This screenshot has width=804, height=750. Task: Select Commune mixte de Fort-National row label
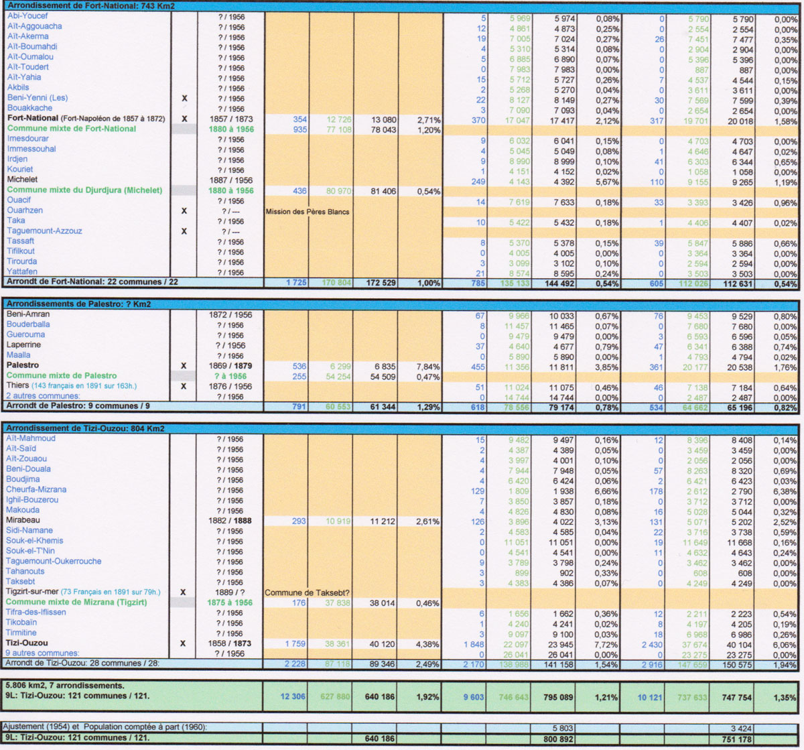(71, 129)
